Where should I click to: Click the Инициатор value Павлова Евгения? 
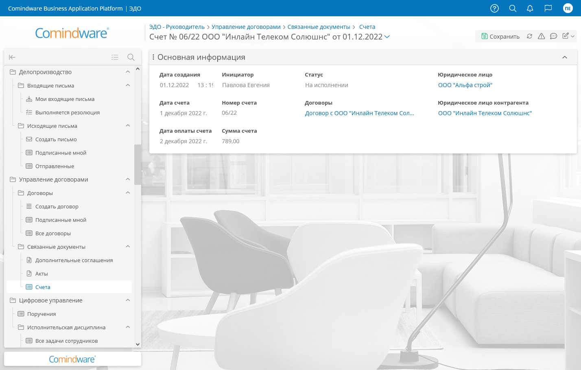pyautogui.click(x=246, y=85)
